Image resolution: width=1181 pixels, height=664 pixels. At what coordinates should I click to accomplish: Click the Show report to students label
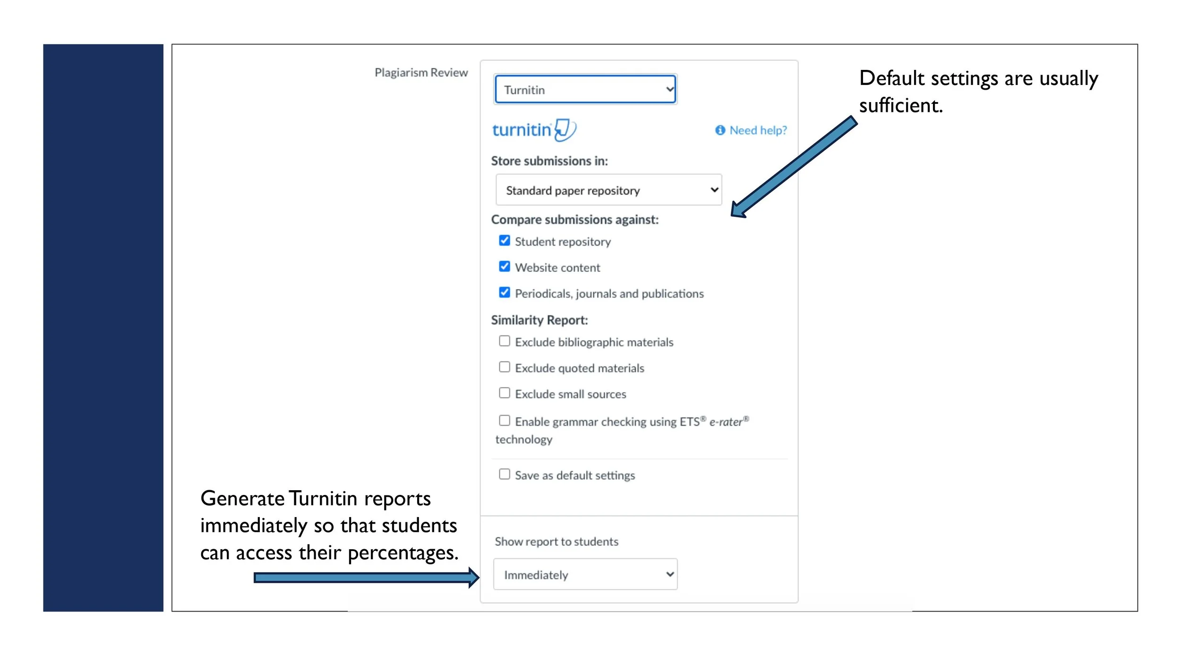coord(556,542)
